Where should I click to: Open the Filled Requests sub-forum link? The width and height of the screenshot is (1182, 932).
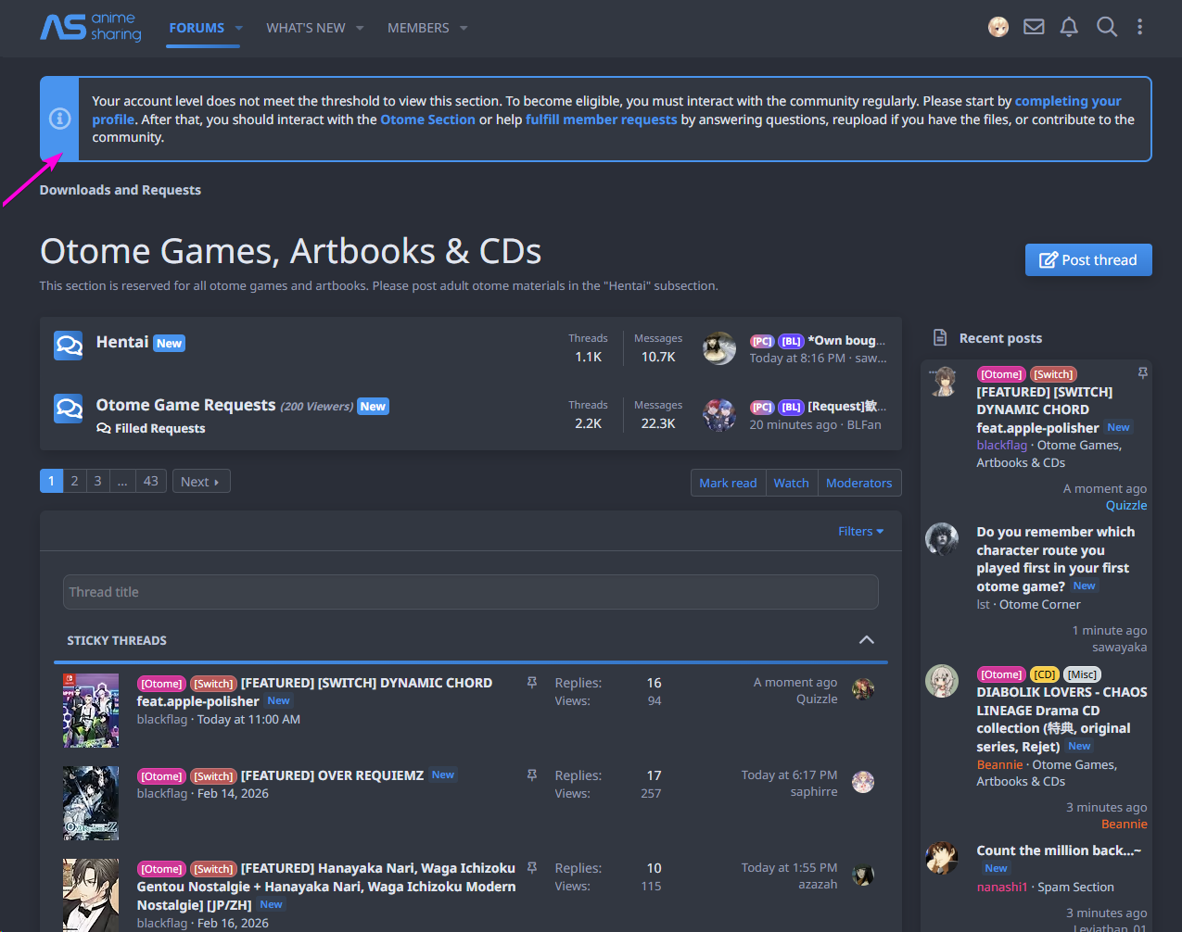tap(160, 428)
